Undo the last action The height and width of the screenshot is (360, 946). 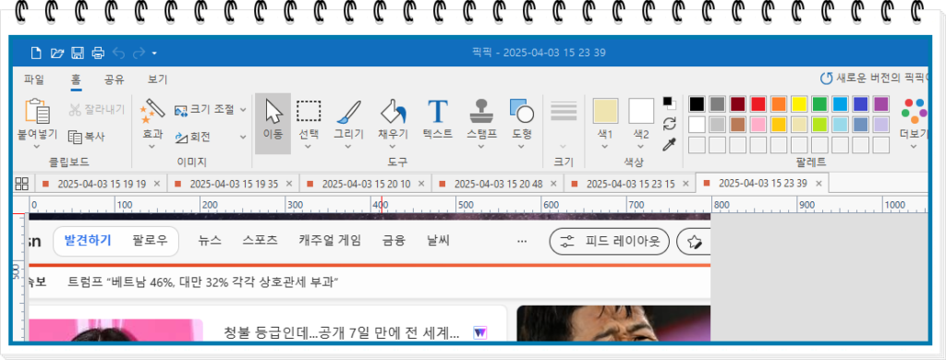[118, 53]
